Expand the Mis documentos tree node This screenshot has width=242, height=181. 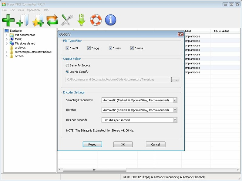[7, 35]
